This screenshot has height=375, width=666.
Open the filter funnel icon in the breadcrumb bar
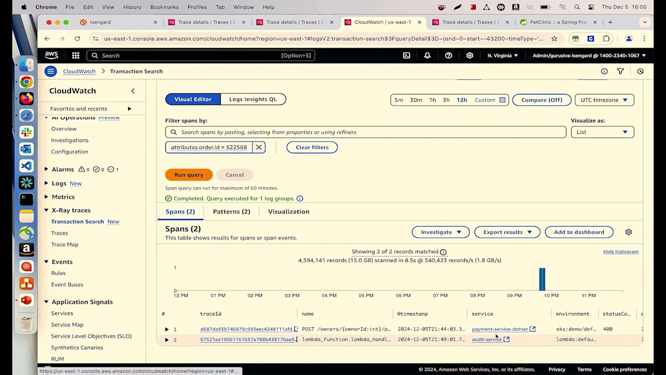pyautogui.click(x=620, y=71)
